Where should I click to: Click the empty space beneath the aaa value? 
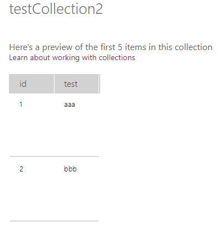(x=76, y=132)
